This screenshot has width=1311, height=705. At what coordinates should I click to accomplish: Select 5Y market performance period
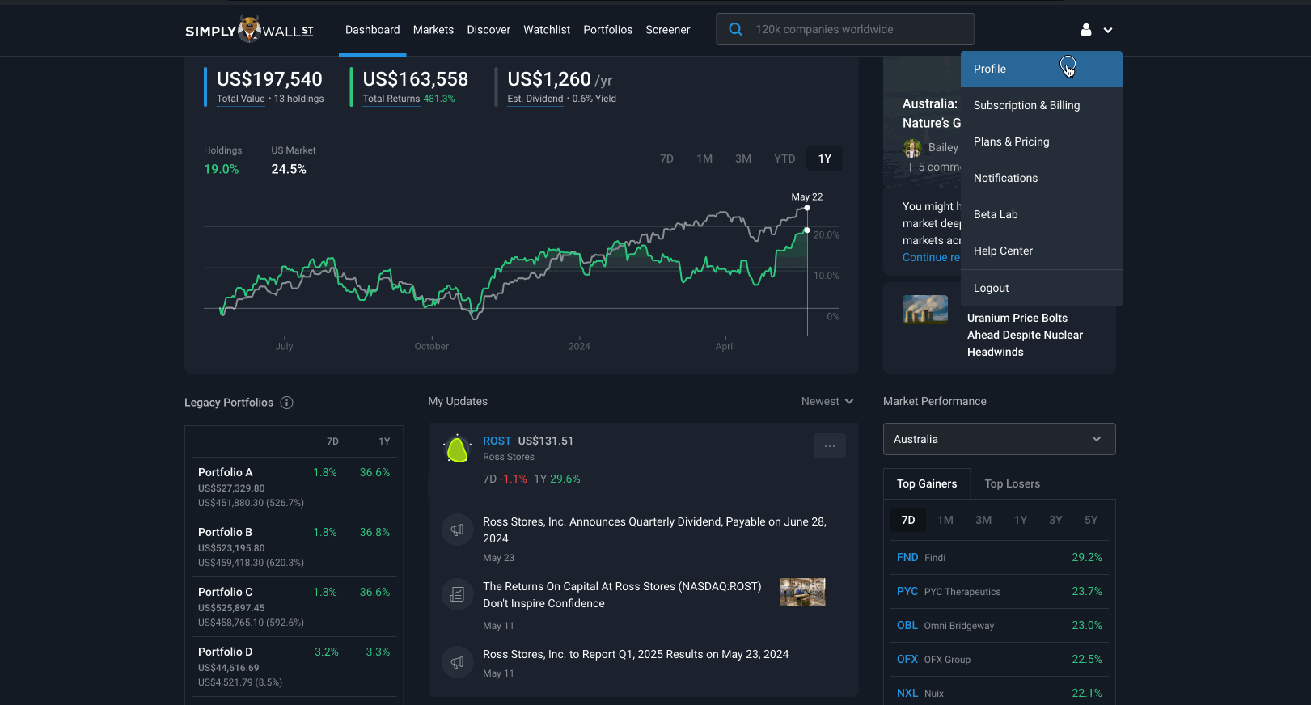tap(1091, 520)
